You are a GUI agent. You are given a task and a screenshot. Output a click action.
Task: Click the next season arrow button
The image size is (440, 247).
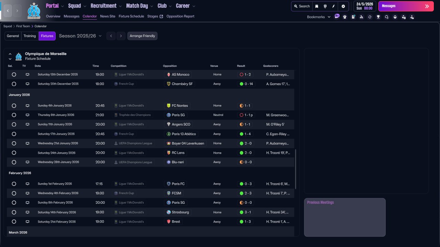(121, 36)
